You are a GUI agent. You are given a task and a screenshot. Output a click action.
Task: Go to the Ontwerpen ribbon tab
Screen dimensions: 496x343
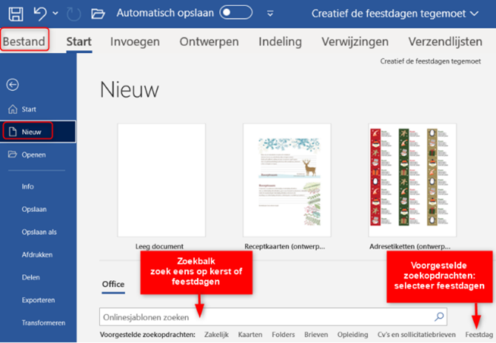tap(209, 41)
